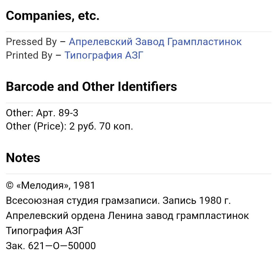Click the "Barcode and Other Identifiers" heading
Image resolution: width=277 pixels, height=256 pixels.
pyautogui.click(x=91, y=87)
